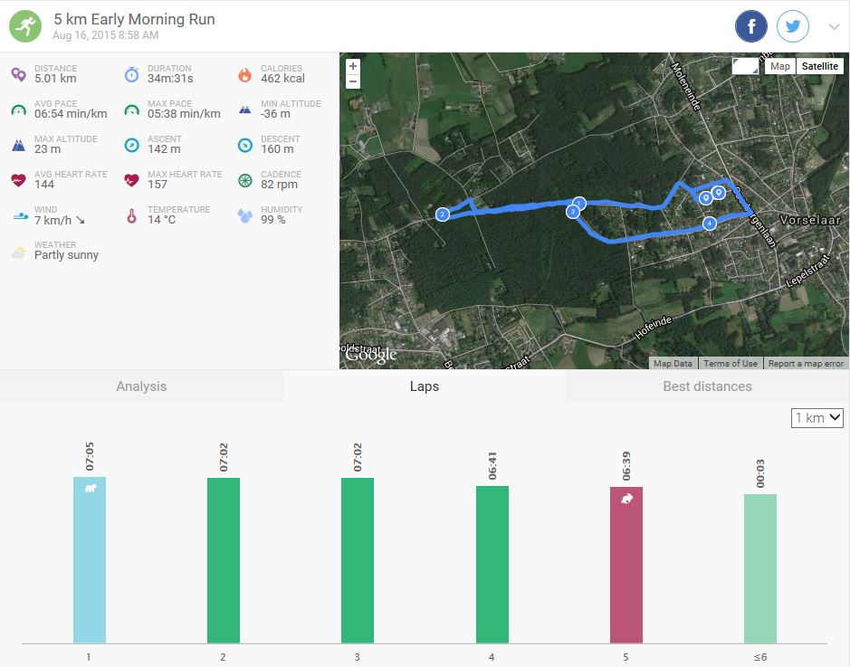Select the fastest lap 5 bar
850x667 pixels.
(626, 565)
